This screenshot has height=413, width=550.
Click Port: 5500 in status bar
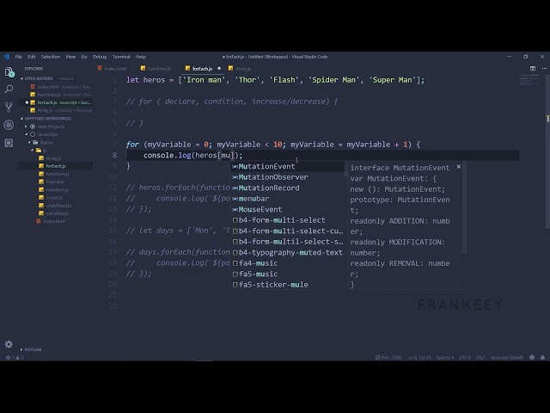388,358
